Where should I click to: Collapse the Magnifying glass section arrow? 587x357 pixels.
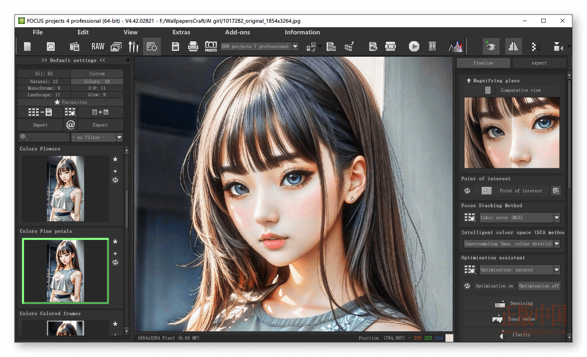point(468,81)
